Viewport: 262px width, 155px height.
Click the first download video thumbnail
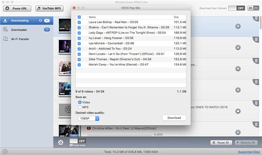pos(65,25)
